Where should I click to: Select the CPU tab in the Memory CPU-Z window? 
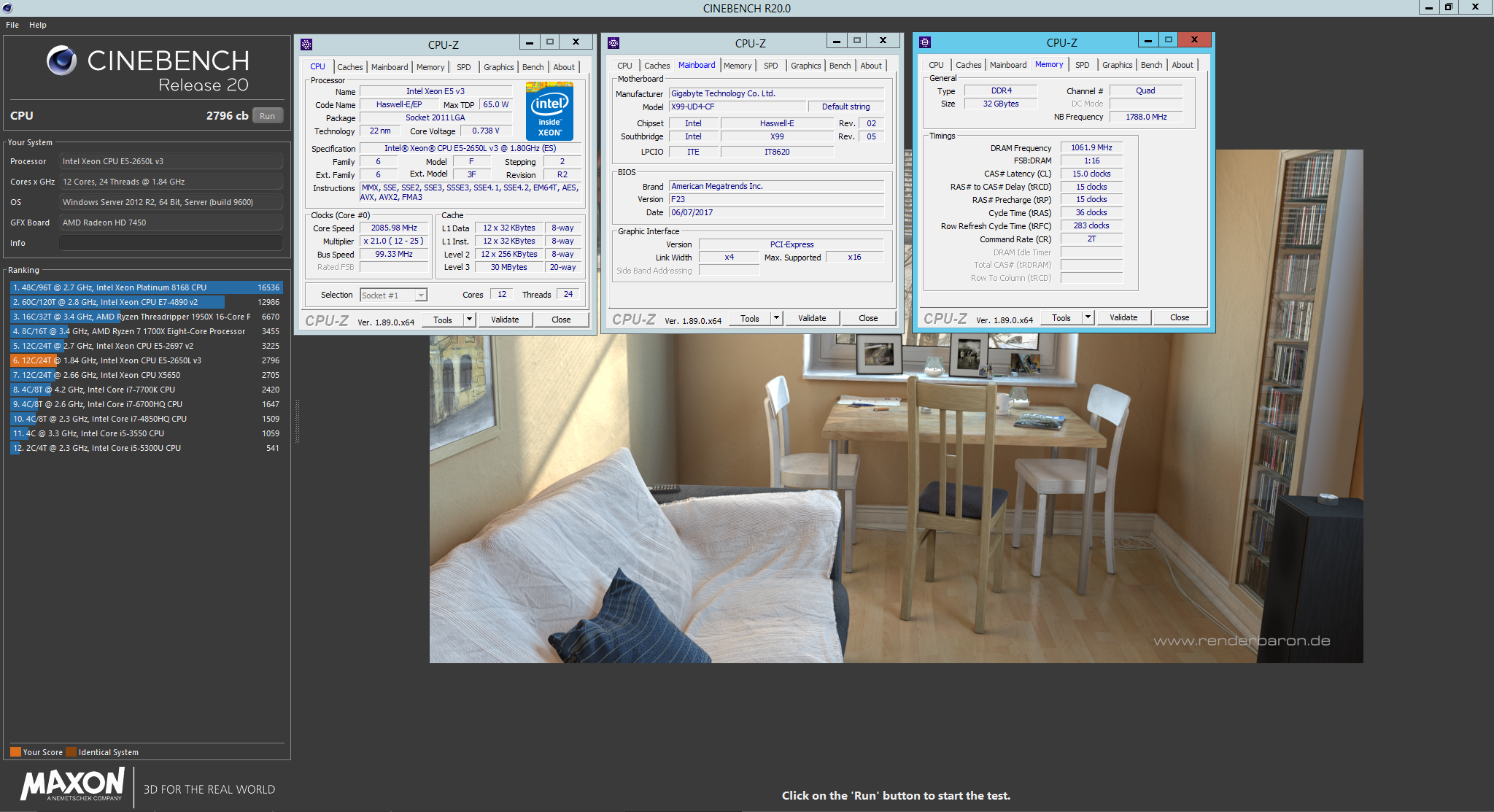937,65
